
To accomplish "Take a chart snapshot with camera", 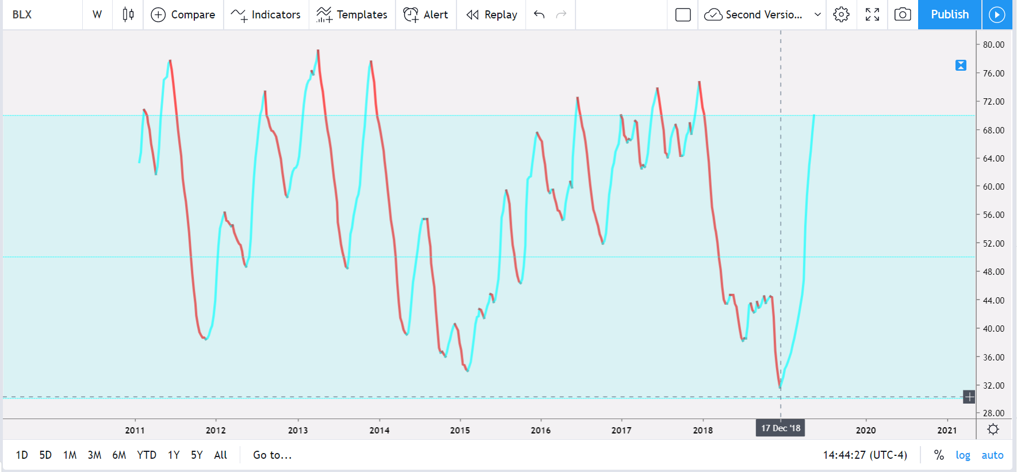I will tap(903, 14).
